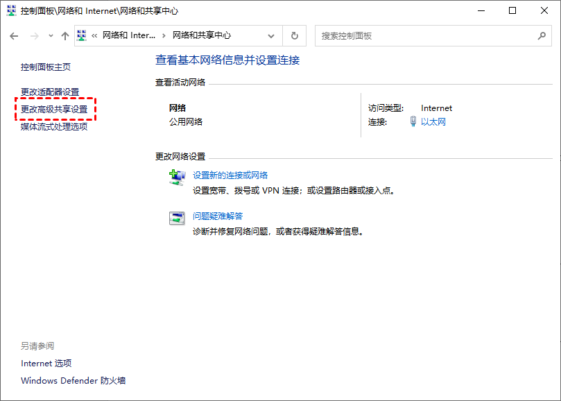
Task: Click the magnifier icon in search box
Action: (542, 36)
